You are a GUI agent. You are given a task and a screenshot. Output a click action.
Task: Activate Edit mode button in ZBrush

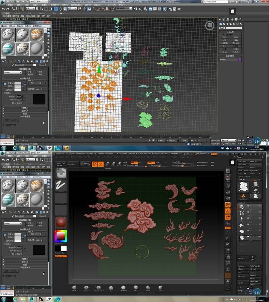tap(95, 164)
